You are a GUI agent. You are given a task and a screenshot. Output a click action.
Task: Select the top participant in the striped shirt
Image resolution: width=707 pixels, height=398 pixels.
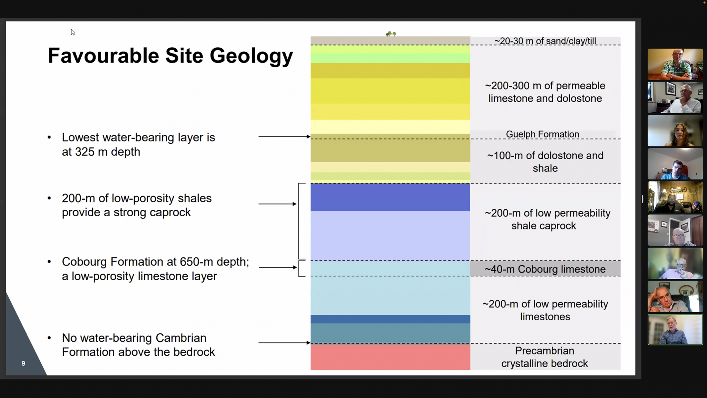click(x=675, y=64)
